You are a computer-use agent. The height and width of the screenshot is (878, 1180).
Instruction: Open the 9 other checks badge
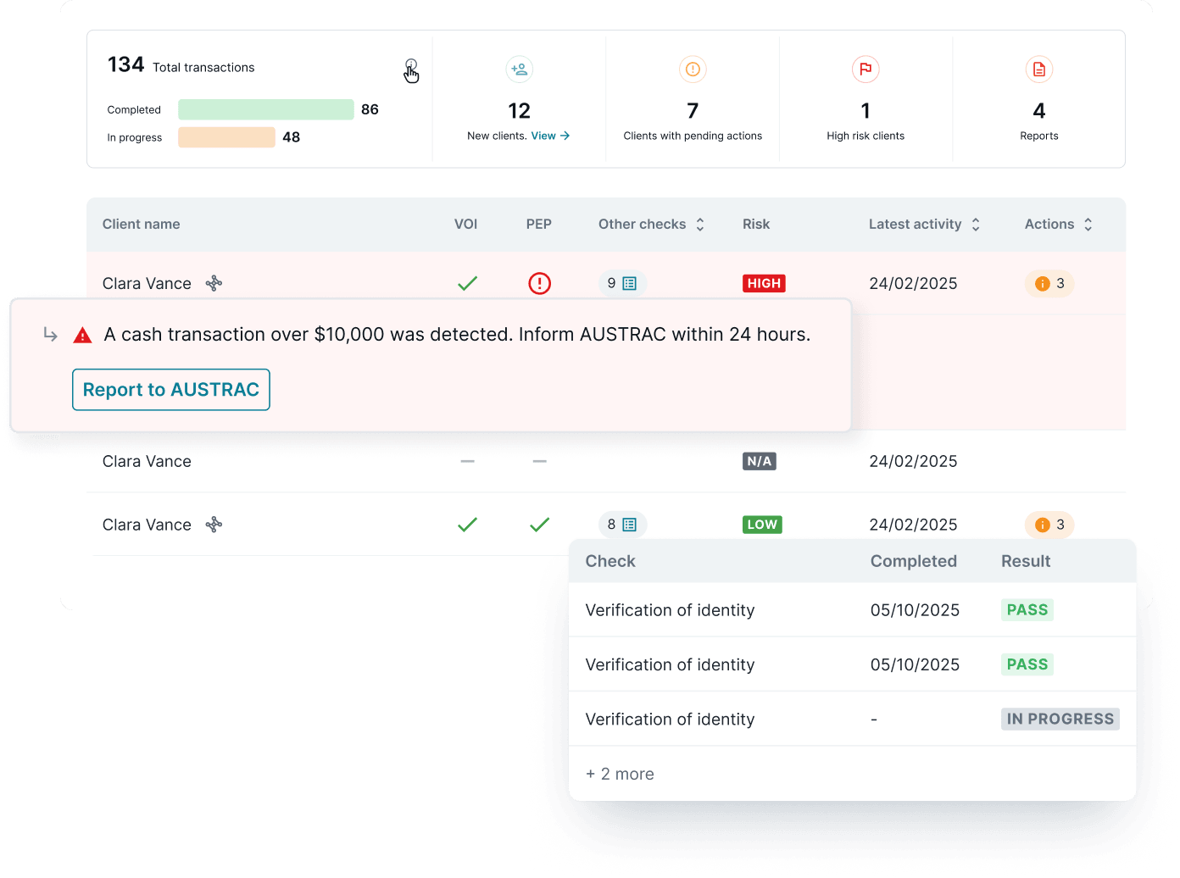pyautogui.click(x=622, y=283)
